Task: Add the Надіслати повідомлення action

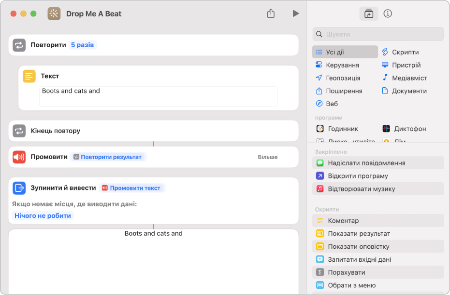Action: coord(378,163)
